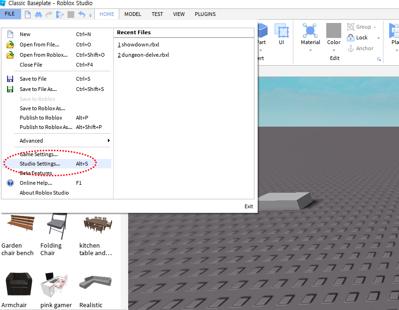Select pink gamer desk toolbox item
Viewport: 399px width, 310px height.
56,290
